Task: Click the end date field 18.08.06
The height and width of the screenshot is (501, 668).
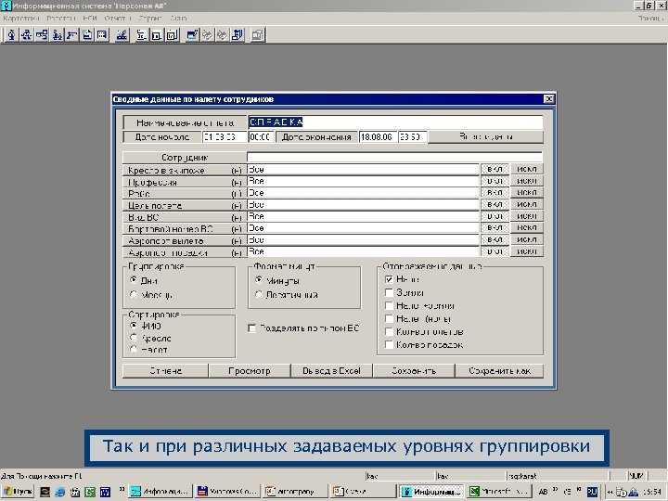Action: coord(378,136)
